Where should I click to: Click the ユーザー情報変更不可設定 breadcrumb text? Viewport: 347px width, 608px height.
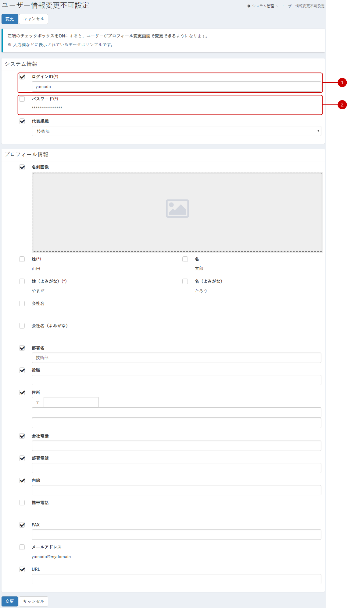(x=302, y=6)
